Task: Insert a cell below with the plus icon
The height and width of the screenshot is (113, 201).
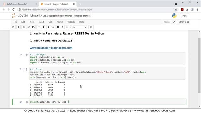Action: pos(19,27)
